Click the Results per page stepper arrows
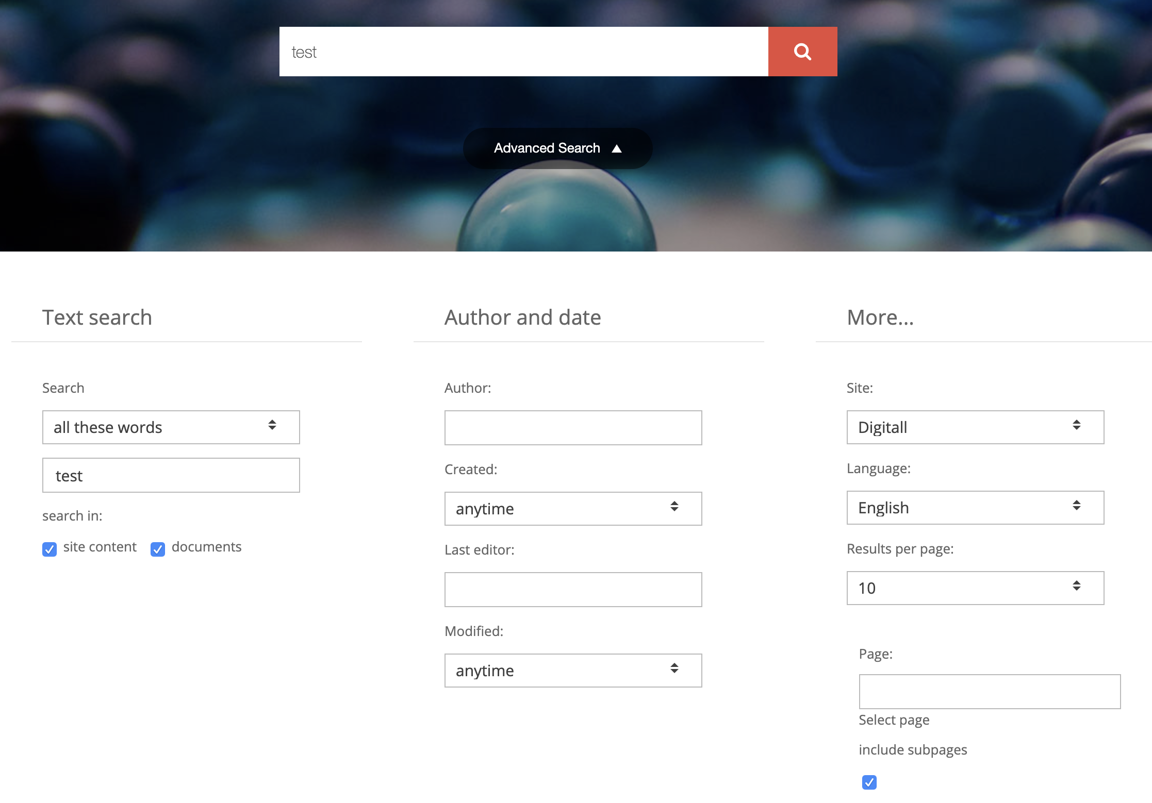 click(1076, 586)
